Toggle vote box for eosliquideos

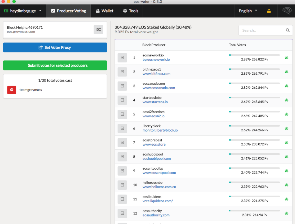[x=122, y=199]
